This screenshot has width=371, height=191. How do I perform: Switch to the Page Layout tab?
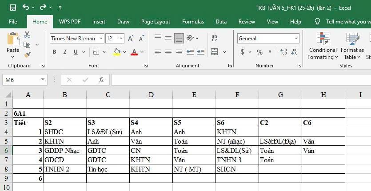(x=156, y=21)
